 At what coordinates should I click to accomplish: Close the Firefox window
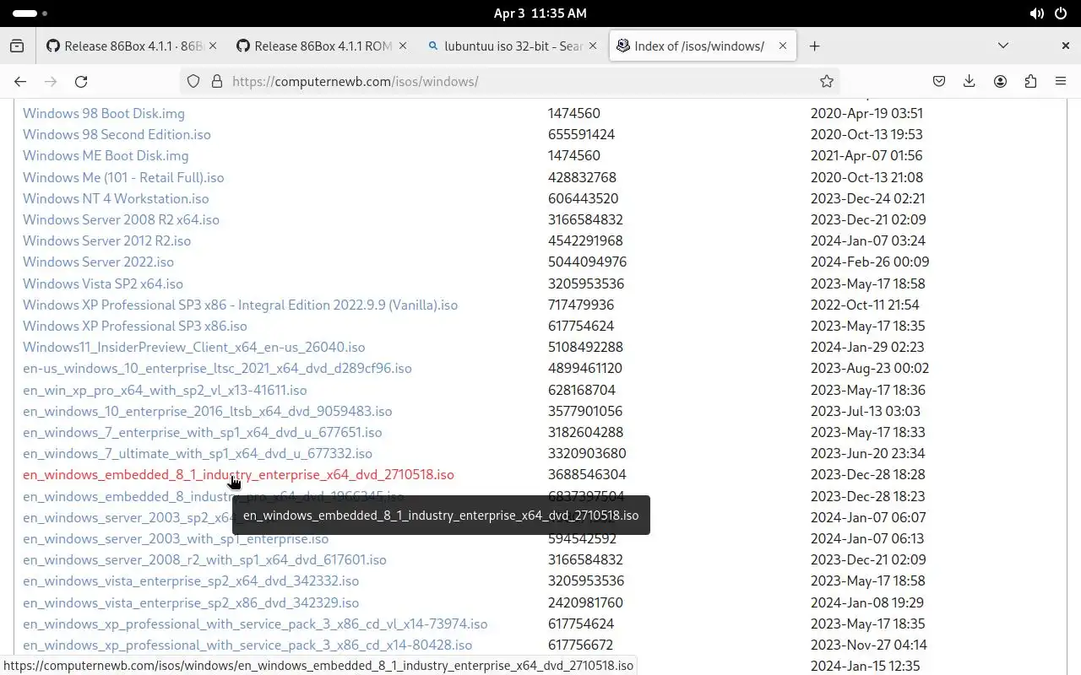(x=1066, y=46)
